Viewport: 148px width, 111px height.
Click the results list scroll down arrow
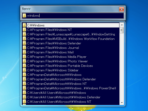coord(122,103)
